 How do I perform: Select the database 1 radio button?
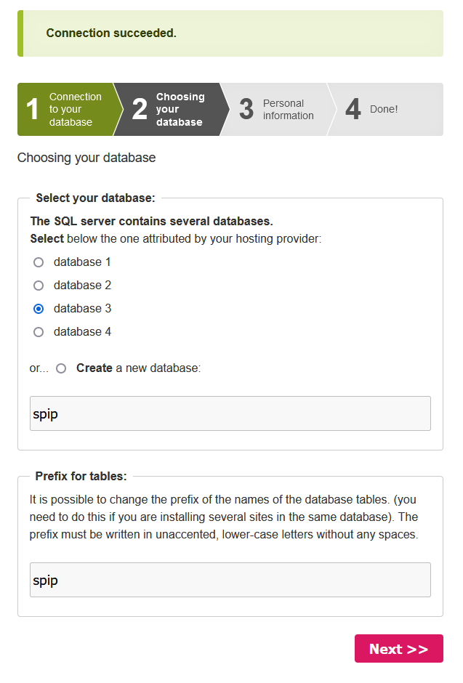point(39,262)
